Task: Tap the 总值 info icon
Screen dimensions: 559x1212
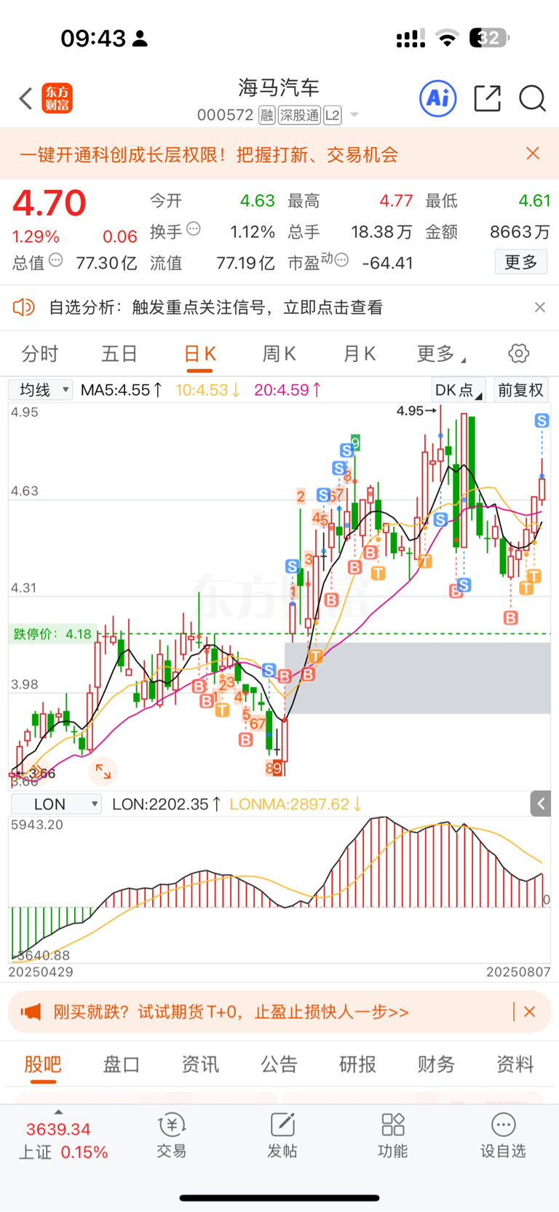Action: pos(56,260)
